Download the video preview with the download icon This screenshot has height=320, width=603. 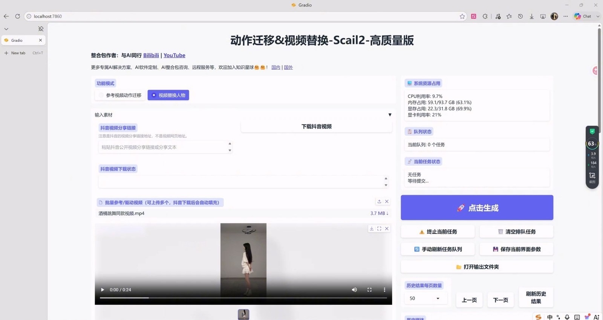click(x=372, y=229)
